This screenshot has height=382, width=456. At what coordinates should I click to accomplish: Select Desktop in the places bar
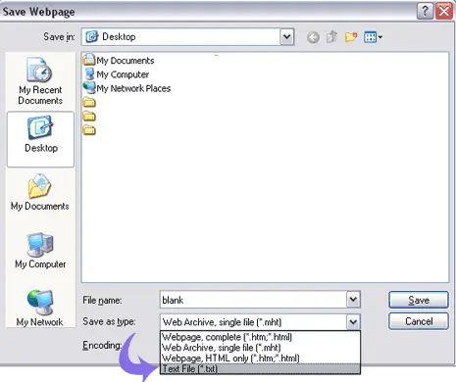(40, 139)
